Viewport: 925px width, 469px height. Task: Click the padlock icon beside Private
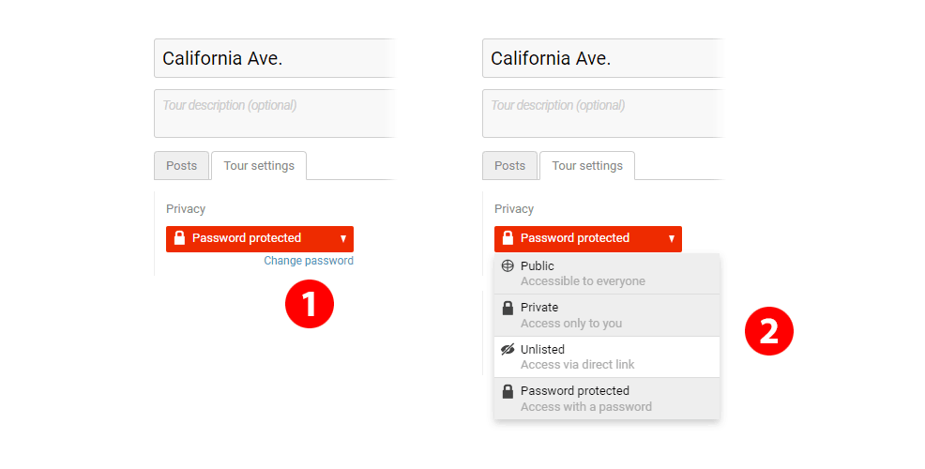[x=508, y=308]
